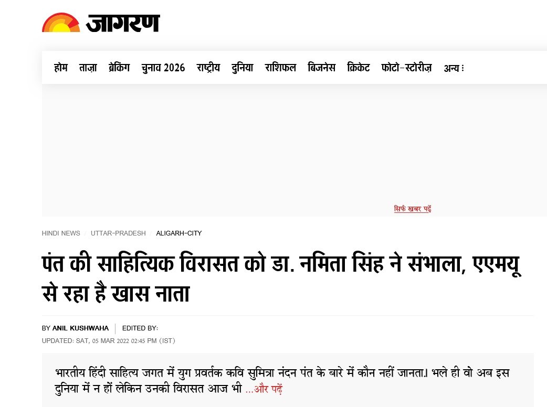This screenshot has width=547, height=407.
Task: Click the जागरण wordmark logo
Action: 123,24
